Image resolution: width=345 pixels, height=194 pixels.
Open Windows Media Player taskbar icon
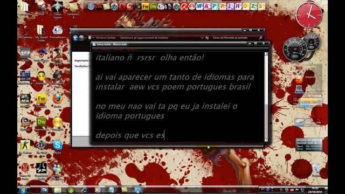coord(98,190)
